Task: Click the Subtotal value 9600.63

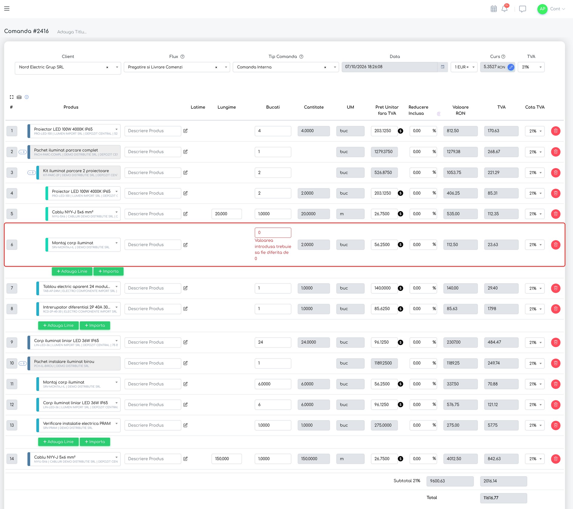Action: click(450, 481)
